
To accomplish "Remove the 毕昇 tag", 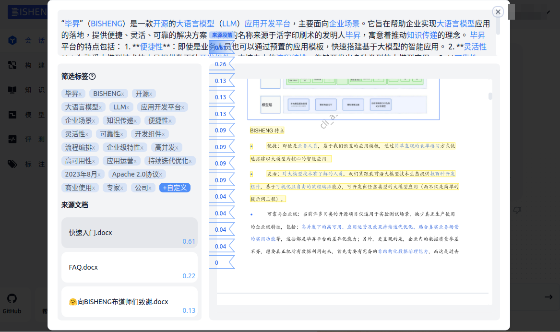I will click(80, 94).
